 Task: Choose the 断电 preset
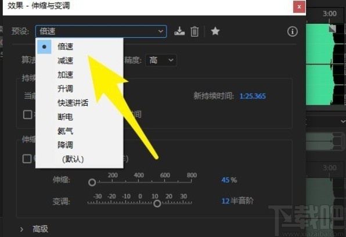coord(80,117)
